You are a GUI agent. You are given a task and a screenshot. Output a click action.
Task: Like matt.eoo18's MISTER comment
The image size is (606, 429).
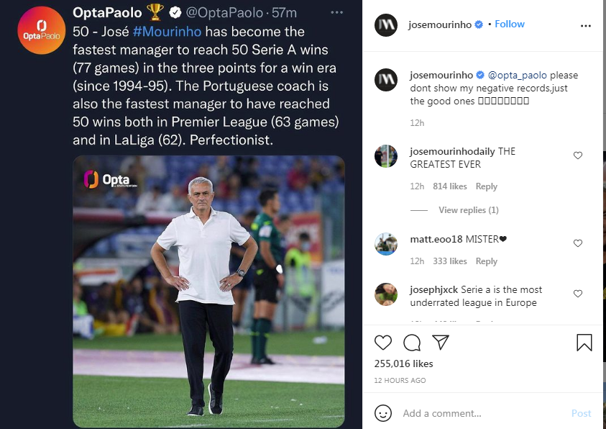(578, 243)
